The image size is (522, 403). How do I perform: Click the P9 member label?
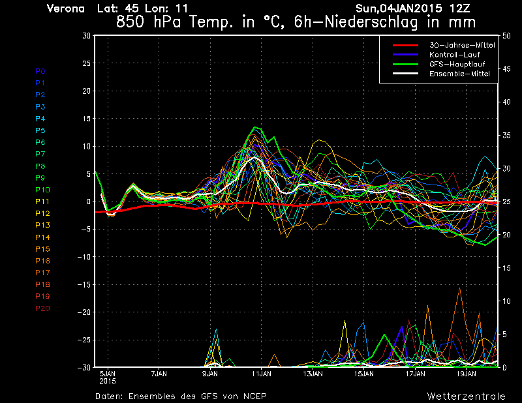(x=40, y=178)
